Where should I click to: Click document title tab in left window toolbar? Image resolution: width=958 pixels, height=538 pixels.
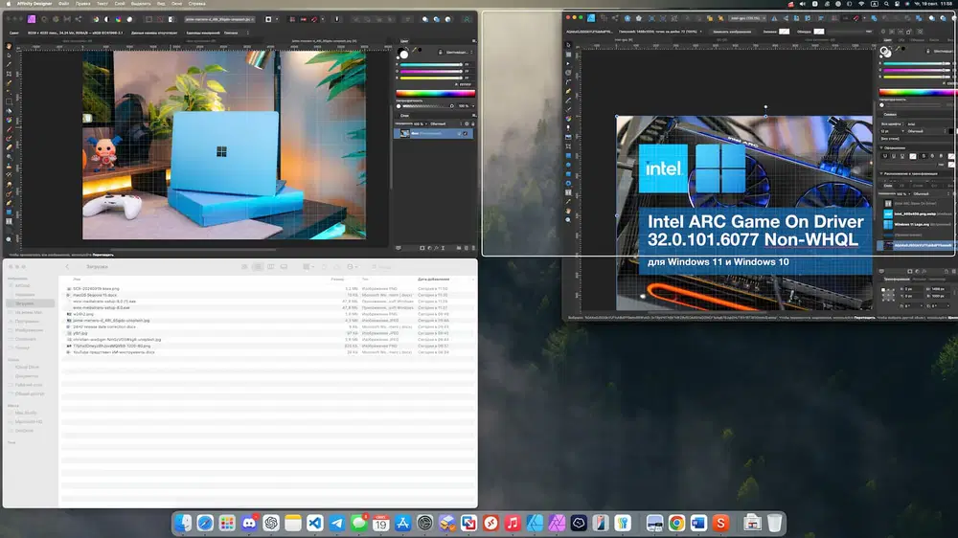coord(219,19)
